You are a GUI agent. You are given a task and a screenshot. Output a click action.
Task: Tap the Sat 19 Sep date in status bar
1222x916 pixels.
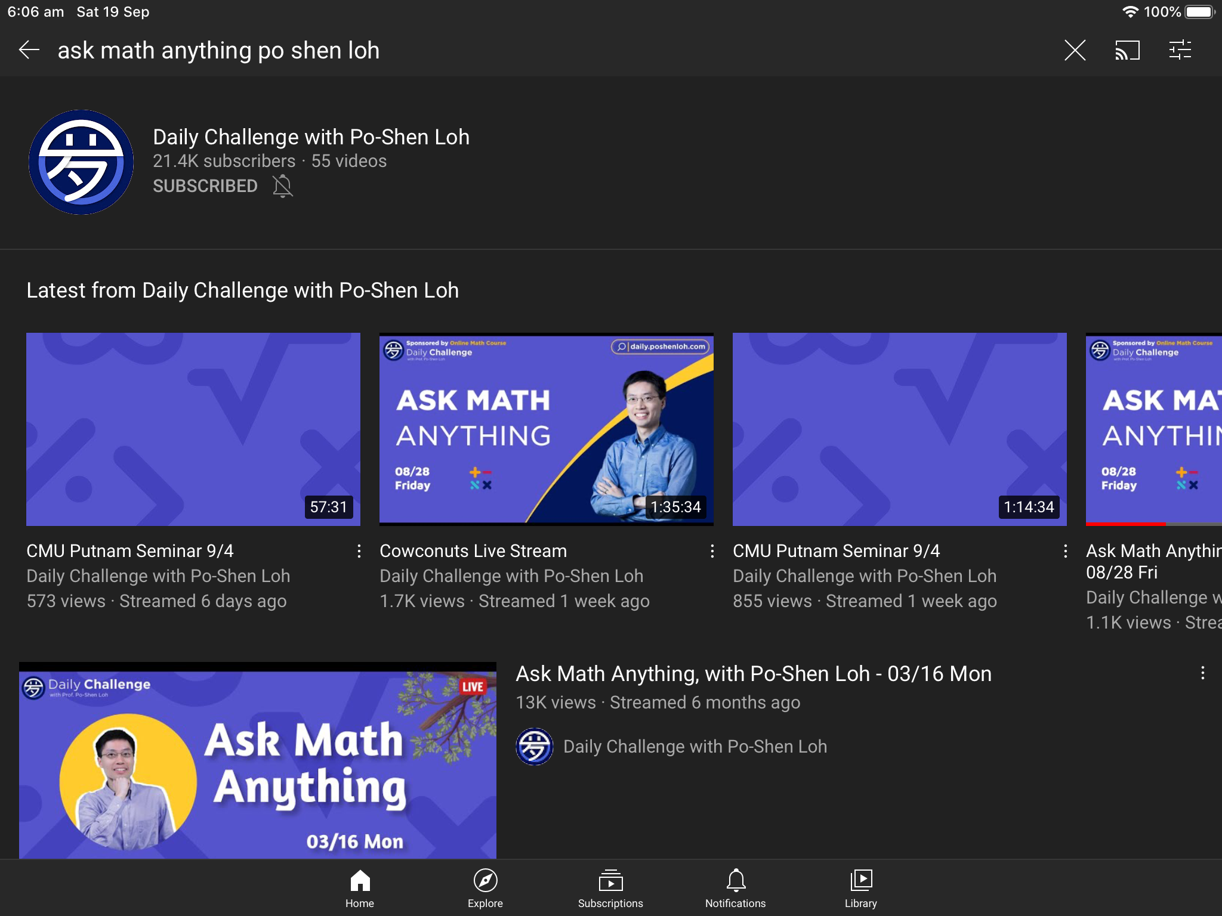[x=113, y=12]
